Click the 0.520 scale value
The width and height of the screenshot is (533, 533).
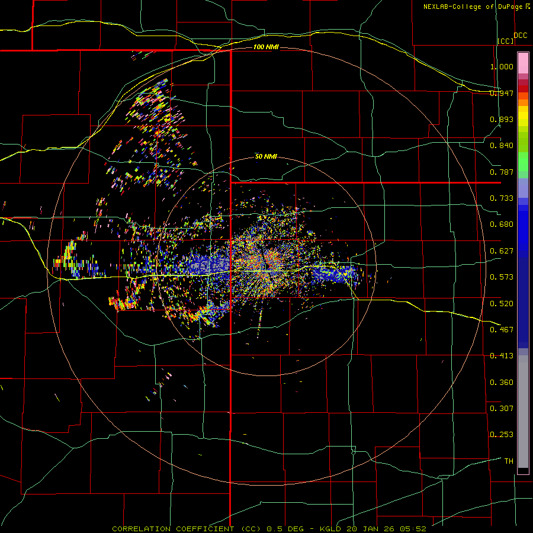tap(502, 303)
